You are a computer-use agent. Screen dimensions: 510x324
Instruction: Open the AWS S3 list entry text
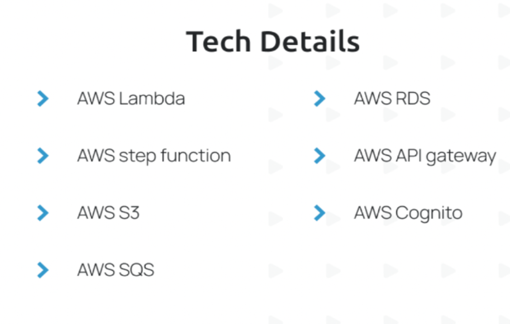[x=108, y=213]
